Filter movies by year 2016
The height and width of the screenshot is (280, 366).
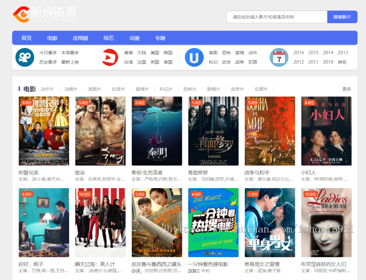(x=298, y=53)
